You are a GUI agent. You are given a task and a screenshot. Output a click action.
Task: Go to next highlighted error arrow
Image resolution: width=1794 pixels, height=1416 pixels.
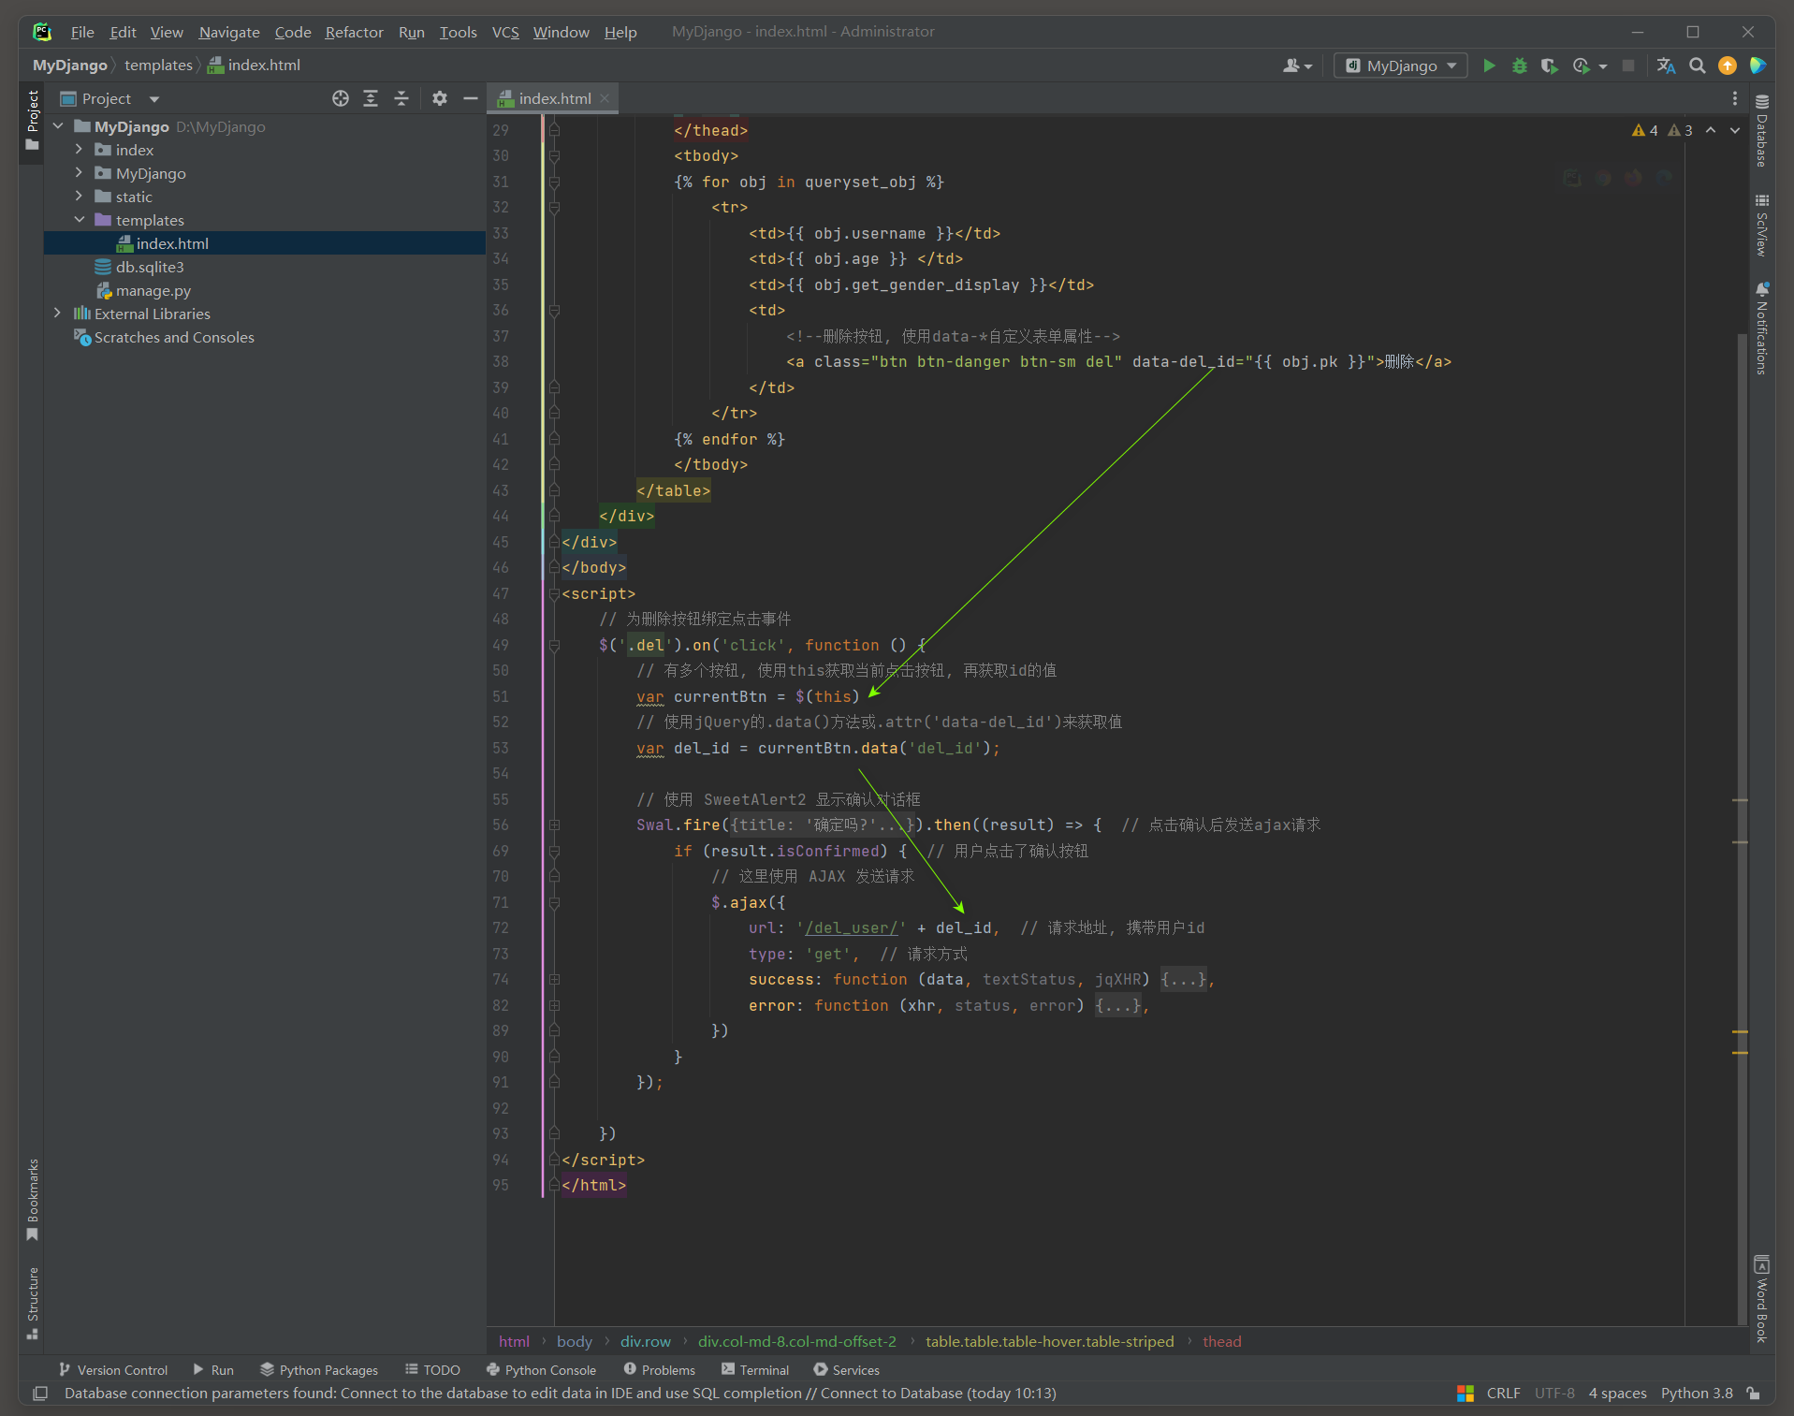[1735, 130]
